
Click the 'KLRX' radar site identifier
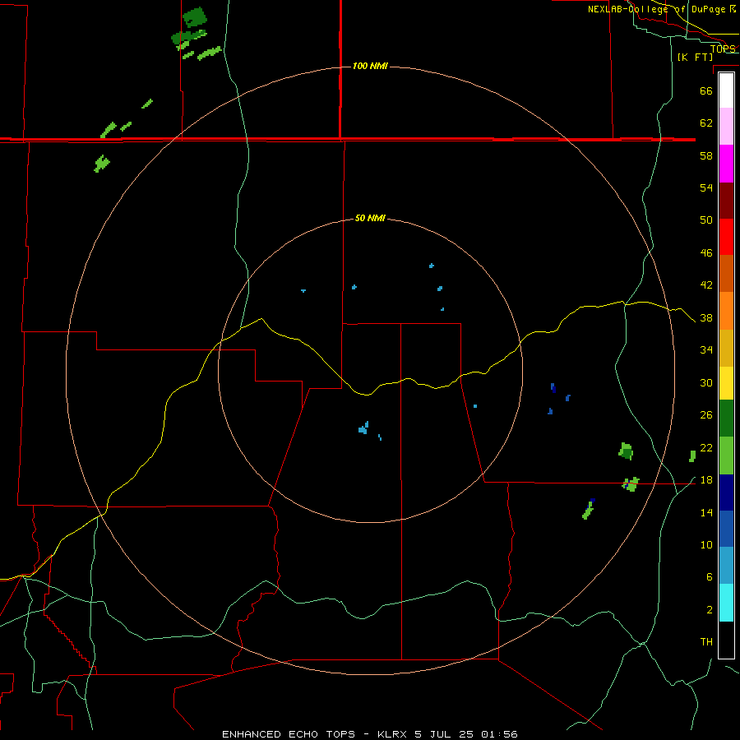coord(393,734)
